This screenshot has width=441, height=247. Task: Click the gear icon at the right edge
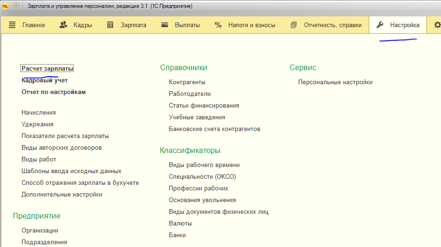click(x=437, y=25)
